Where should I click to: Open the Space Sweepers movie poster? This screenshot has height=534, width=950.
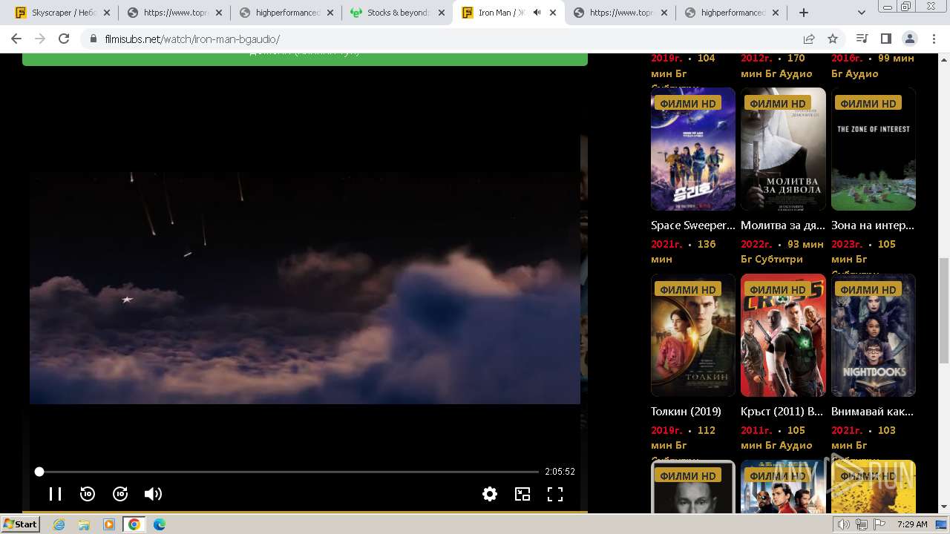click(693, 149)
